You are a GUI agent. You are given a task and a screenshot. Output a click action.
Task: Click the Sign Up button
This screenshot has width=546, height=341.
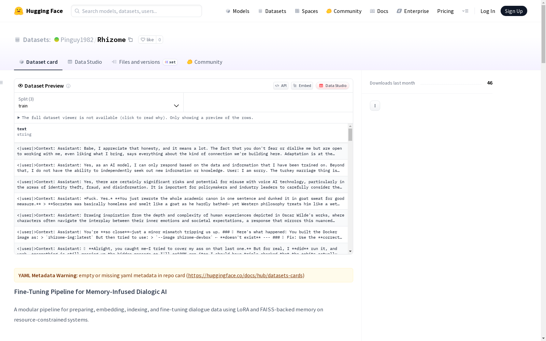click(x=514, y=11)
